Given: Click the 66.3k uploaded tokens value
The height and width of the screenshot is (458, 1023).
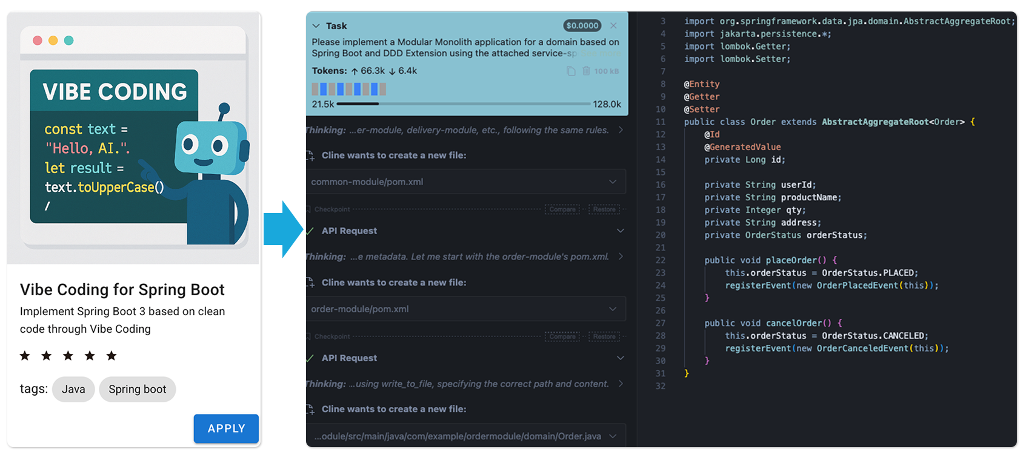Looking at the screenshot, I should click(x=373, y=71).
